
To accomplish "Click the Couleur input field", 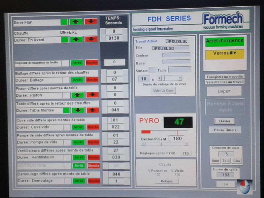I will [x=176, y=55].
